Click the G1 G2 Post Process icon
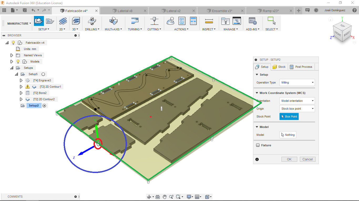Viewport: 359px width, 201px height. (182, 21)
